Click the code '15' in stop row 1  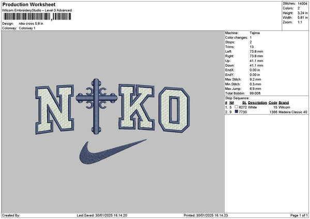275,107
